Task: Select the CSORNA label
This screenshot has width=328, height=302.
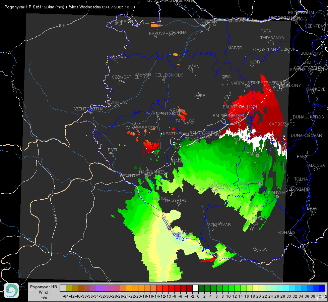Action: point(178,32)
